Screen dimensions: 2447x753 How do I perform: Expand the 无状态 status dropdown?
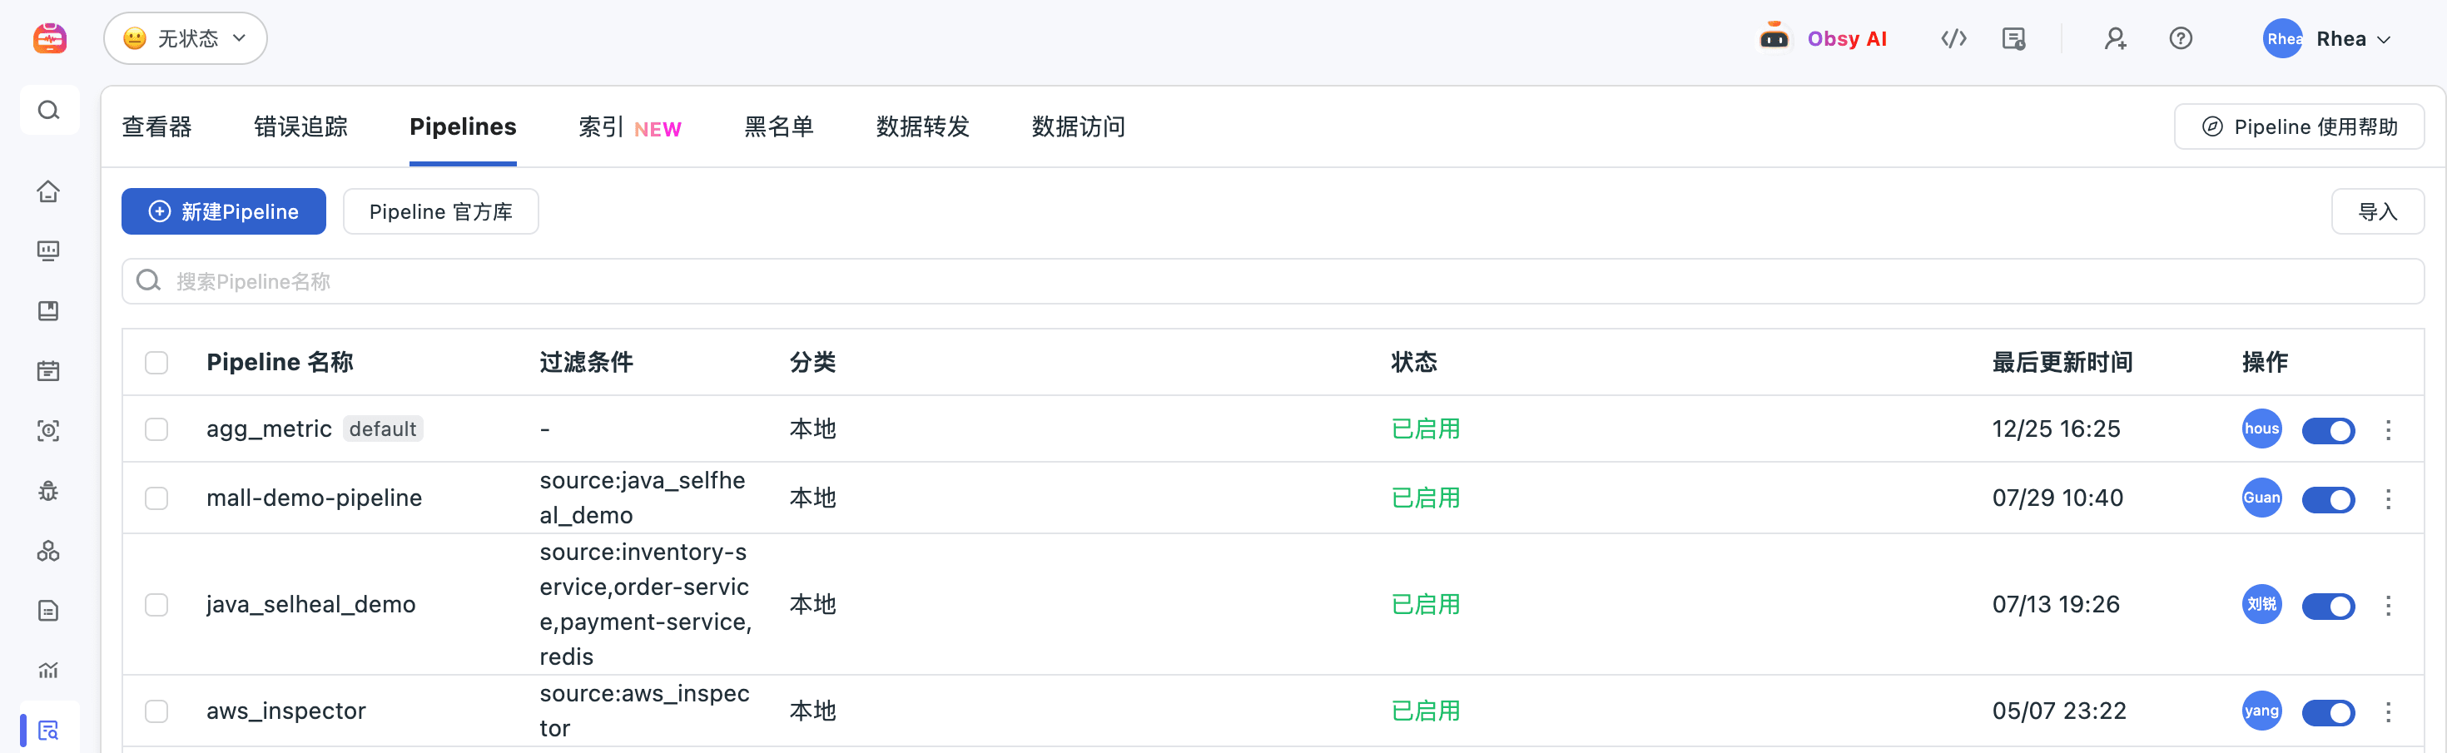tap(186, 38)
